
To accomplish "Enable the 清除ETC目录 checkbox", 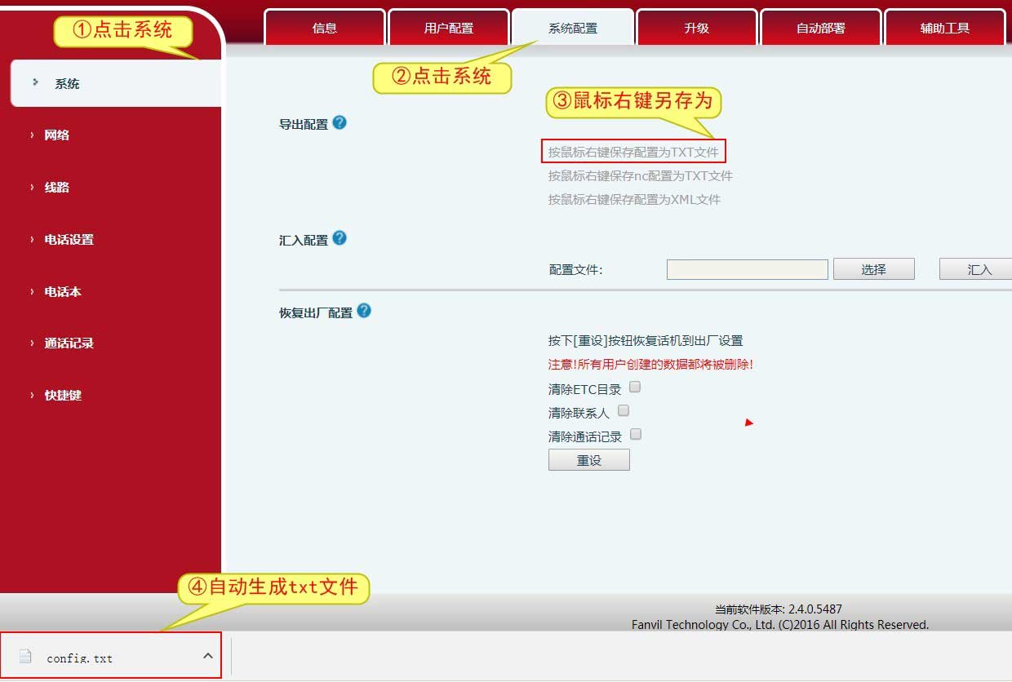I will pyautogui.click(x=635, y=388).
